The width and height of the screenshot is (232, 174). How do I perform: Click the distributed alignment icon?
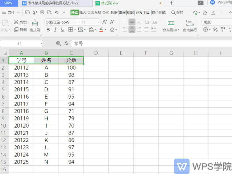point(154,30)
